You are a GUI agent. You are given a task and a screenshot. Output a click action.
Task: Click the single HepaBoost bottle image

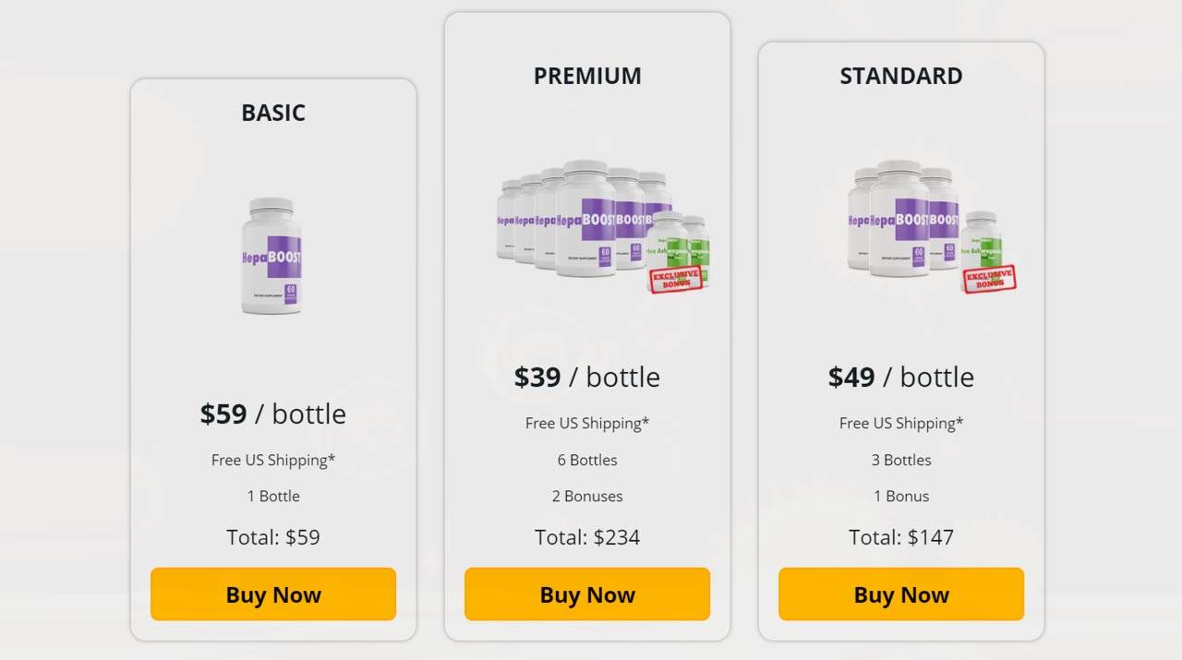point(271,256)
